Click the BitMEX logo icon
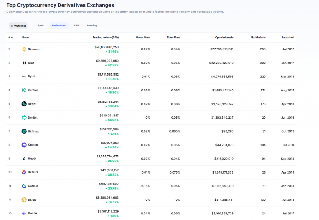 pos(24,172)
